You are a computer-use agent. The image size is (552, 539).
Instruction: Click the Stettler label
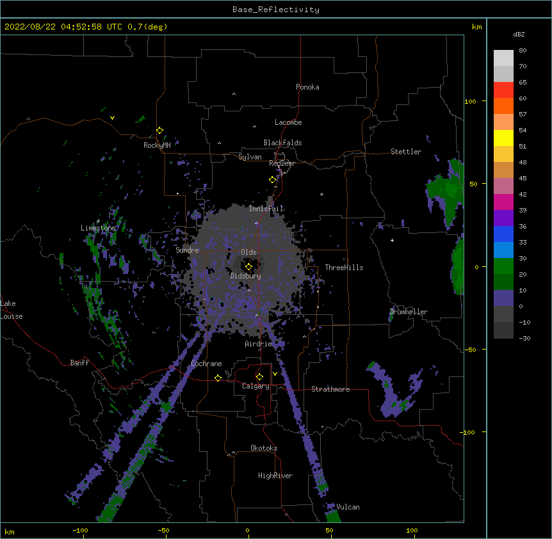click(x=406, y=152)
